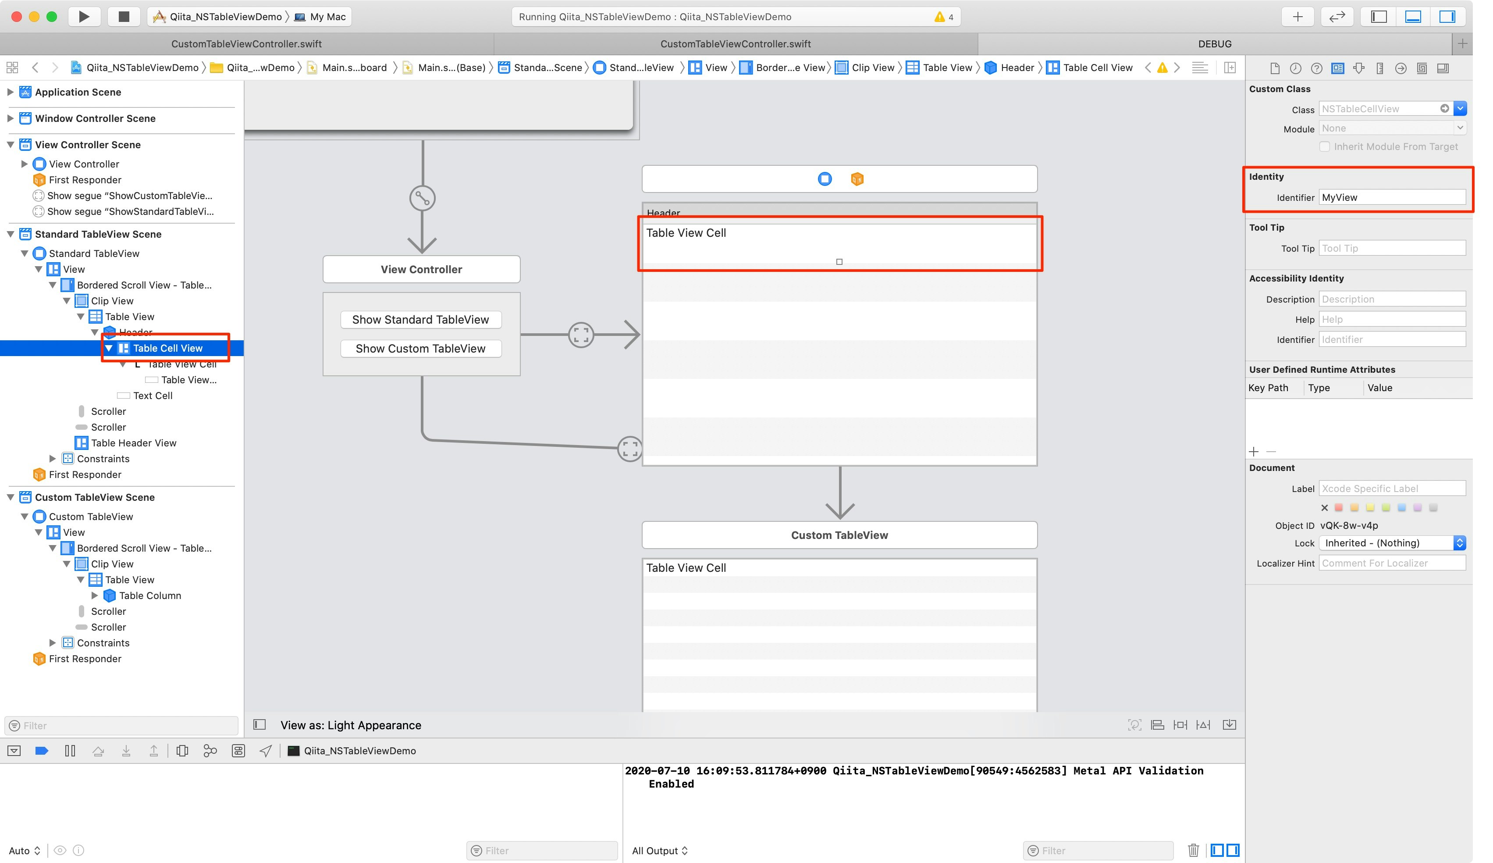Click the Simulate Location arrow icon
This screenshot has width=1493, height=863.
tap(266, 751)
